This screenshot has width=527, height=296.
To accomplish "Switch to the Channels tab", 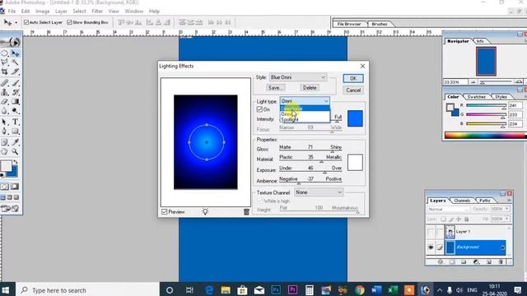I will pos(462,201).
